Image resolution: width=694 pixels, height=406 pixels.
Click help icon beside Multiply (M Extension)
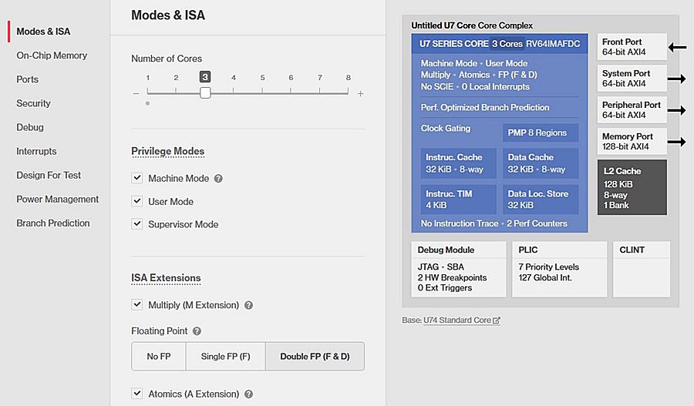click(x=248, y=305)
